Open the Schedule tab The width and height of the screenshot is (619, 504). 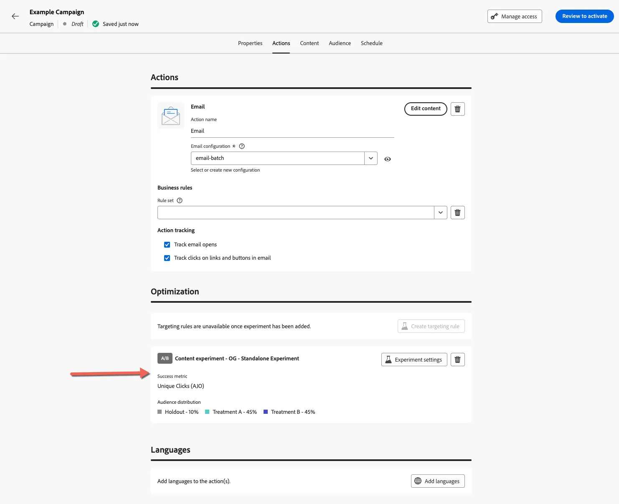coord(372,43)
